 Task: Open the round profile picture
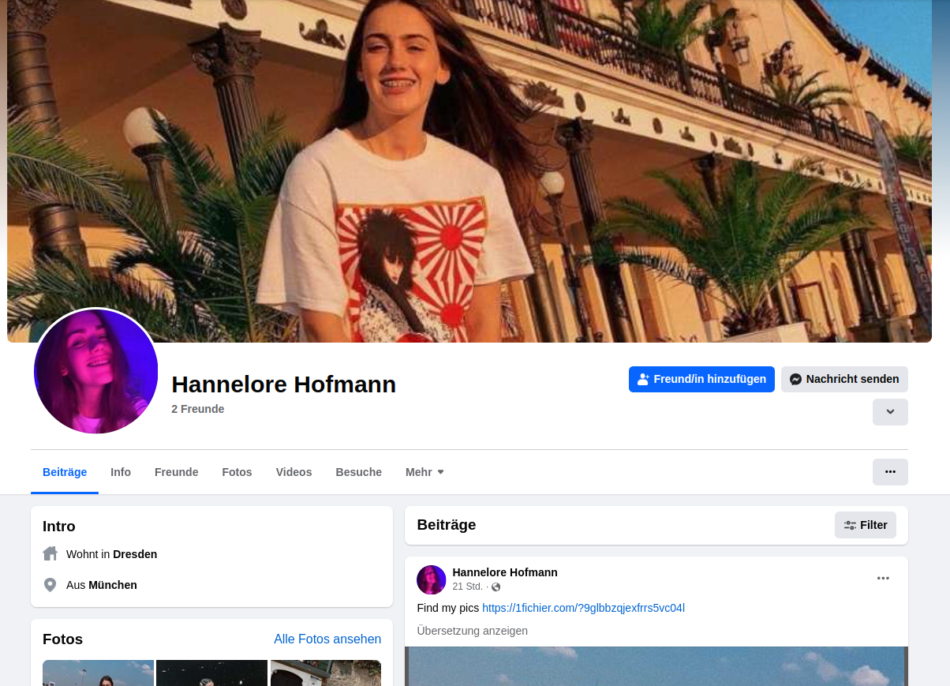click(x=96, y=371)
